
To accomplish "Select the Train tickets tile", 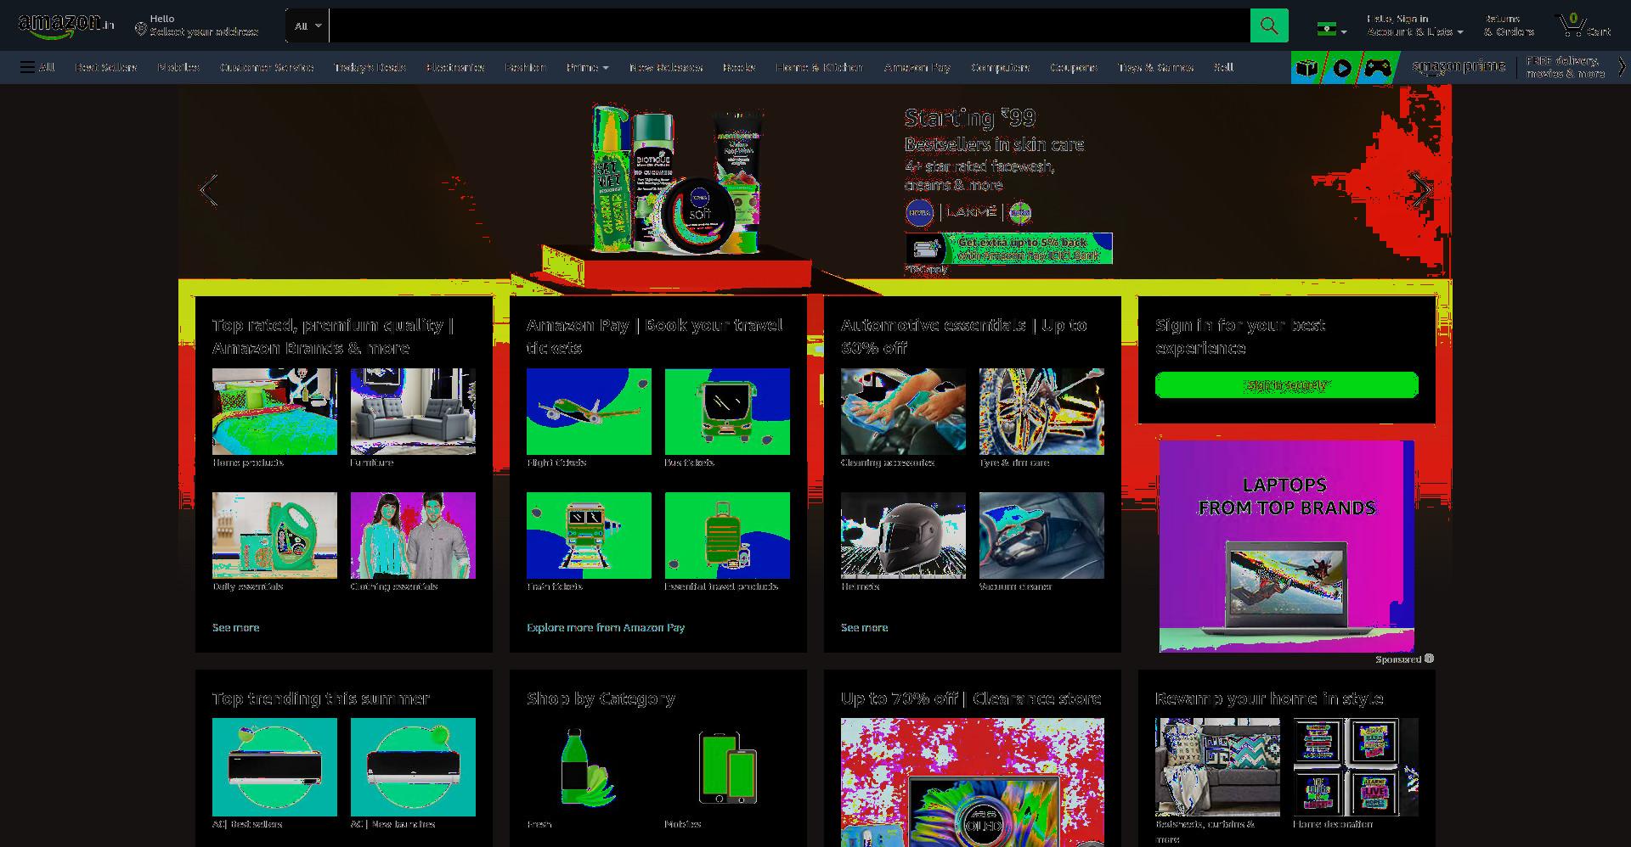I will (589, 536).
